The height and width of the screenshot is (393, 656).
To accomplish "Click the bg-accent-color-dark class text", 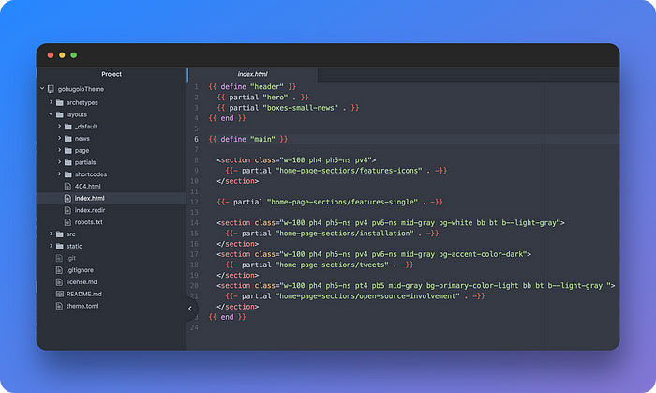I will (481, 254).
